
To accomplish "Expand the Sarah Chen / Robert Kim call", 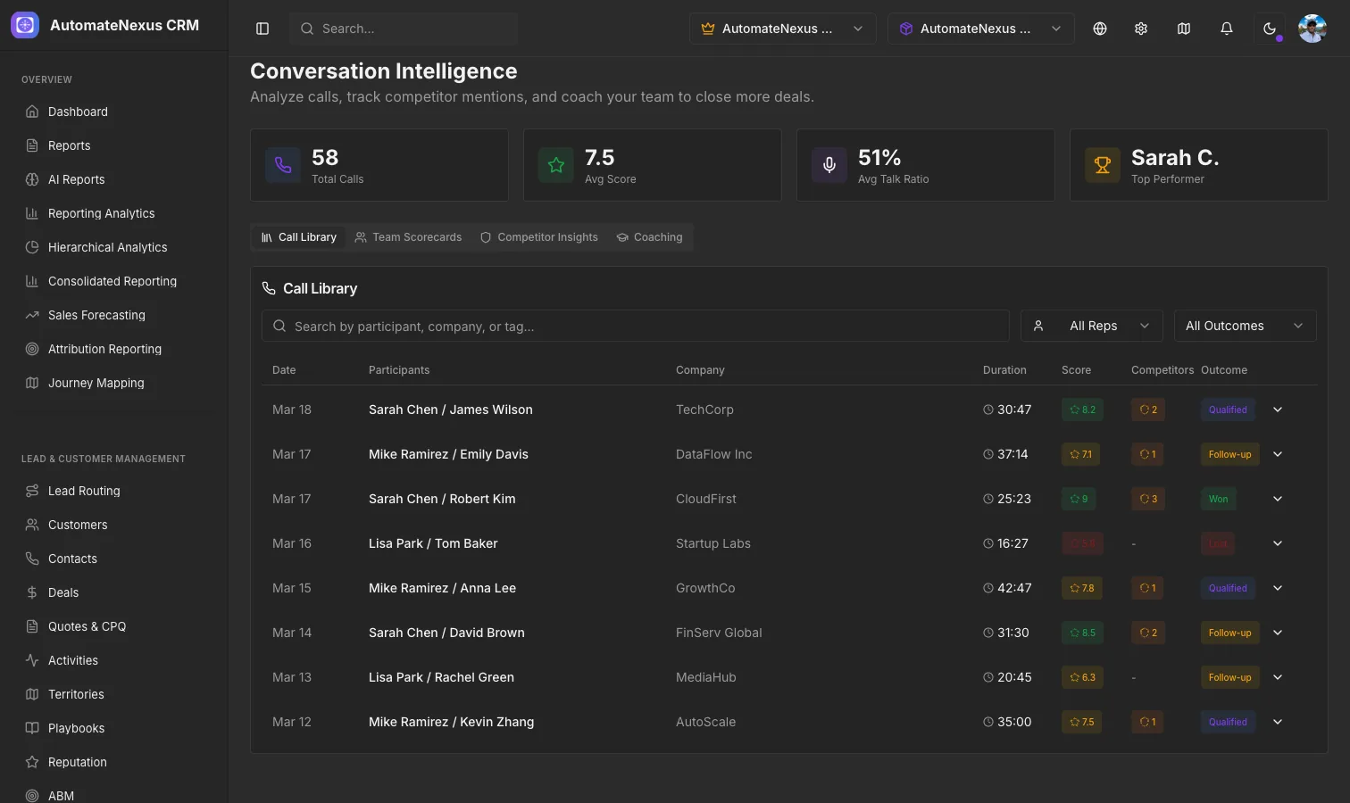I will coord(1278,499).
